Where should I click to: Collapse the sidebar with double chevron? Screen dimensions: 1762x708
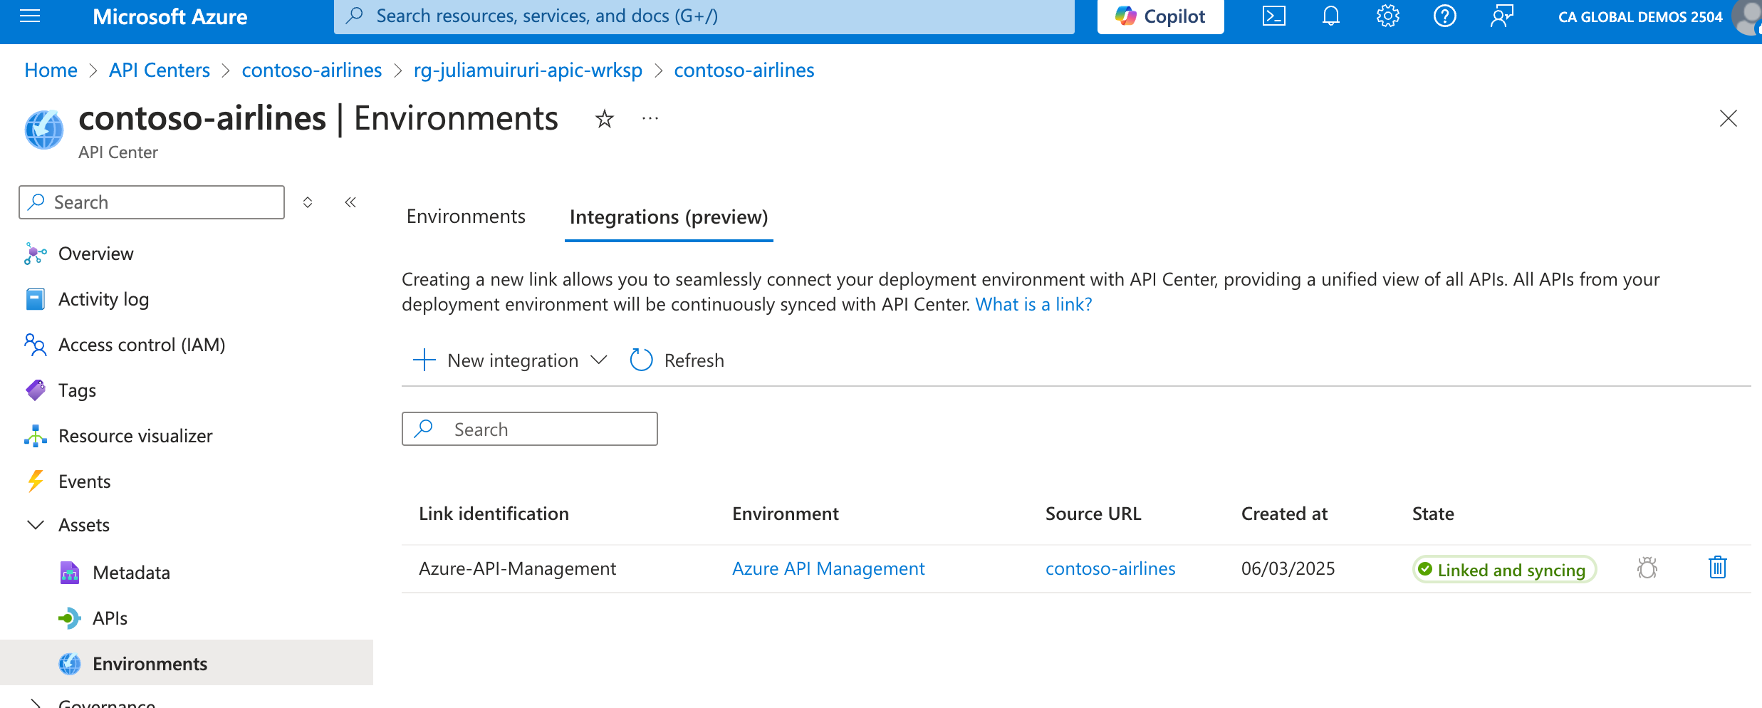coord(350,202)
